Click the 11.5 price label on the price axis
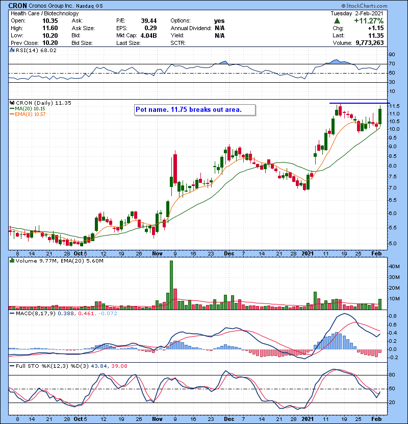The height and width of the screenshot is (424, 408). (394, 106)
